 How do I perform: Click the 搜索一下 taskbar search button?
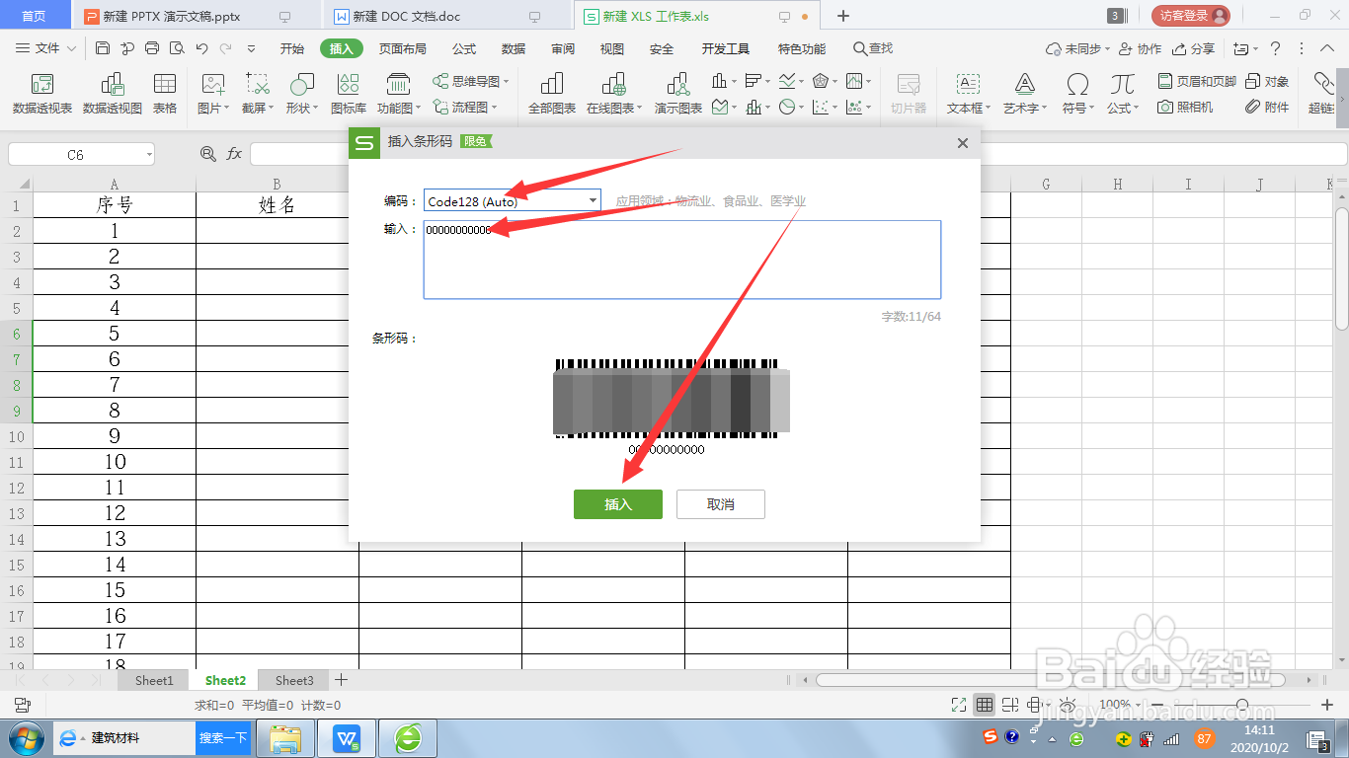(222, 737)
